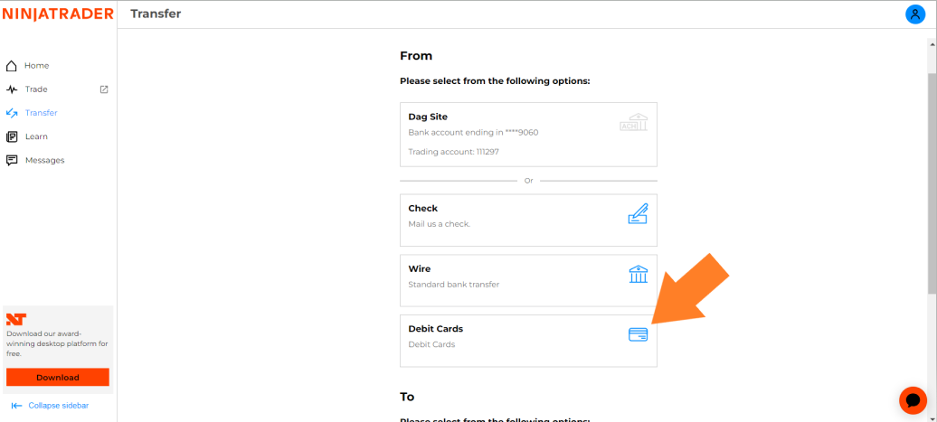Click the ACH bank icon on Dag Site

pos(634,123)
